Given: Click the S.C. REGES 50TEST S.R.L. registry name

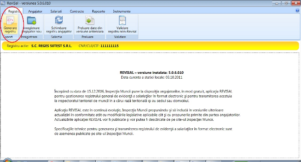Looking at the screenshot, I should 52,46.
